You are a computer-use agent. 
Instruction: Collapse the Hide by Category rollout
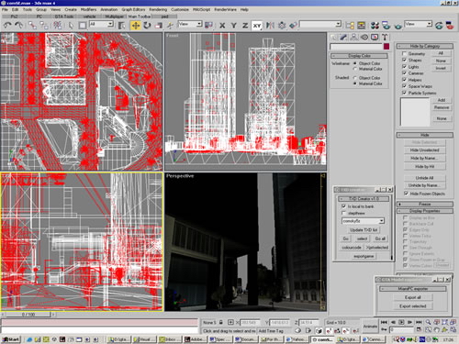[425, 46]
